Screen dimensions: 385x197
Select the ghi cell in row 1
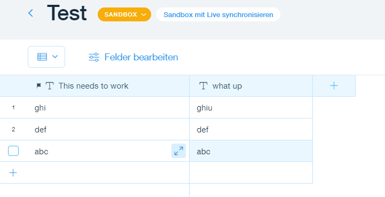click(x=108, y=108)
